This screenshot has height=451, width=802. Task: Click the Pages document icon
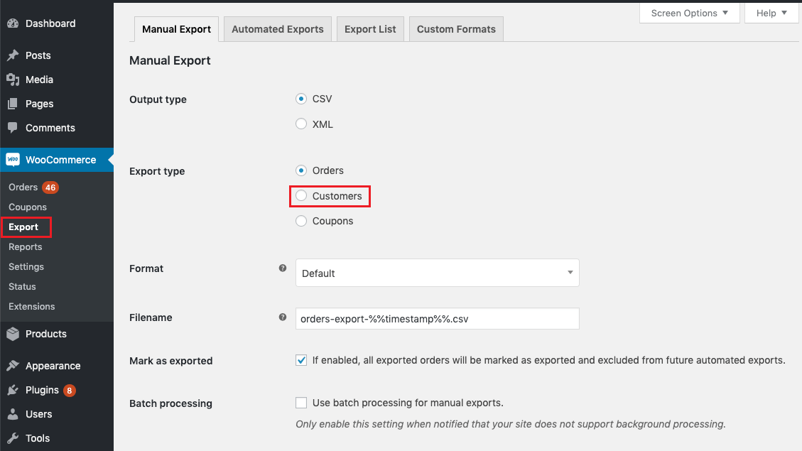[13, 104]
